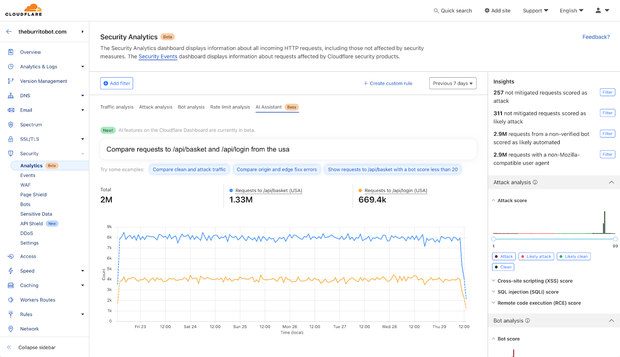This screenshot has height=357, width=620.
Task: Click the Attack score slider right handle
Action: [615, 239]
